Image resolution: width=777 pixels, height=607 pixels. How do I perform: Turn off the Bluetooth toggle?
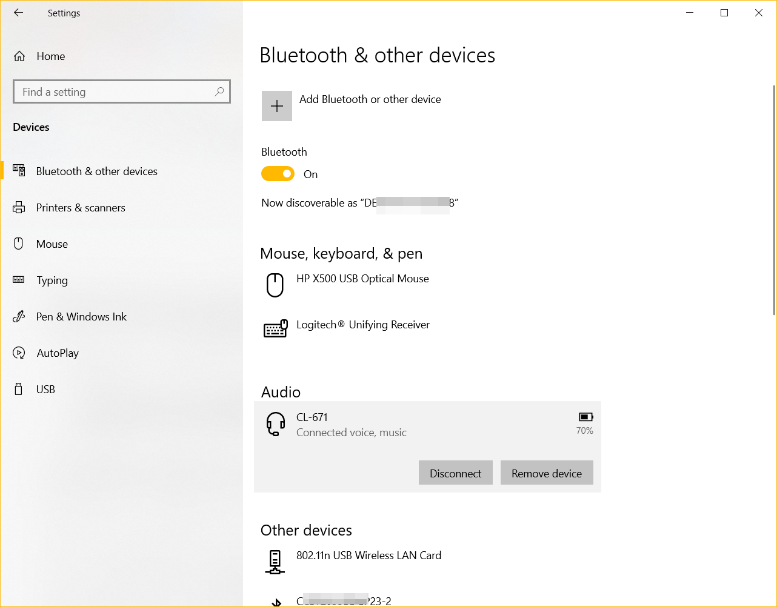pos(278,173)
